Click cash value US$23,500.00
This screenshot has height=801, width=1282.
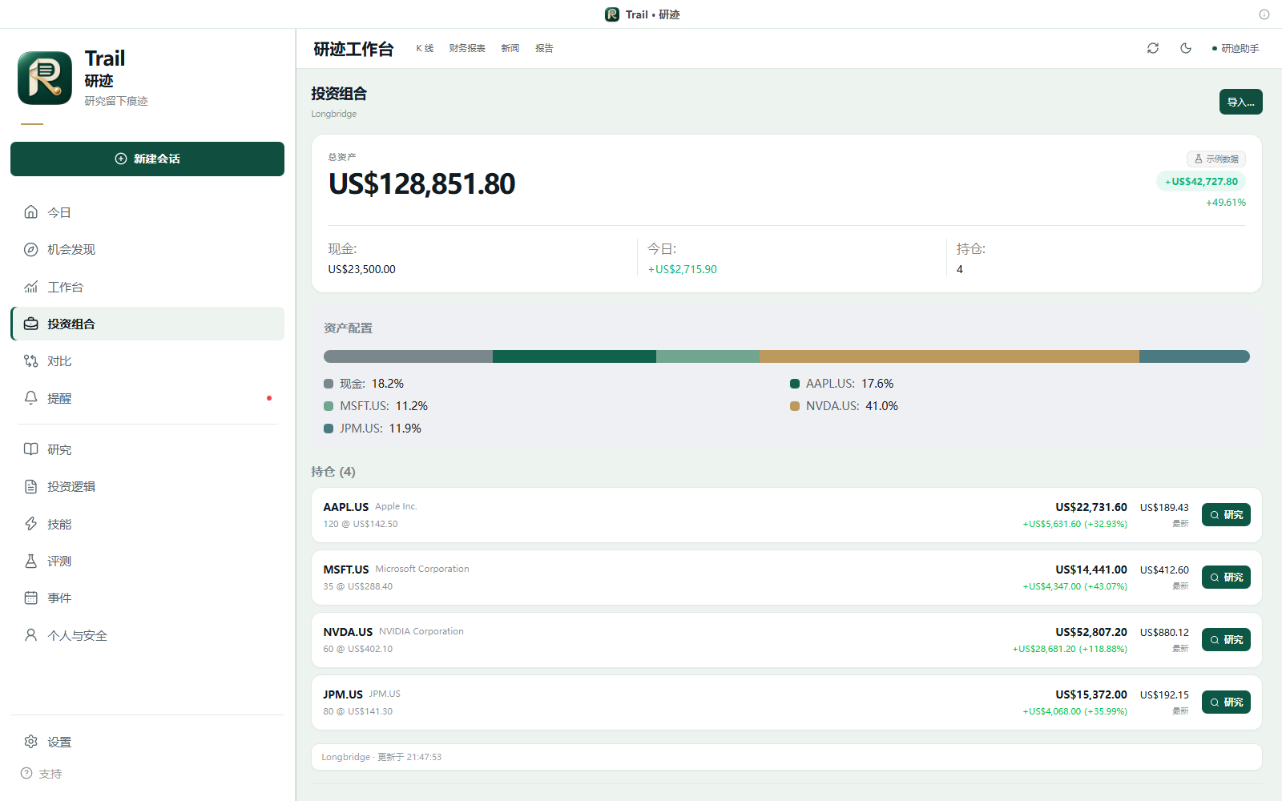coord(361,269)
